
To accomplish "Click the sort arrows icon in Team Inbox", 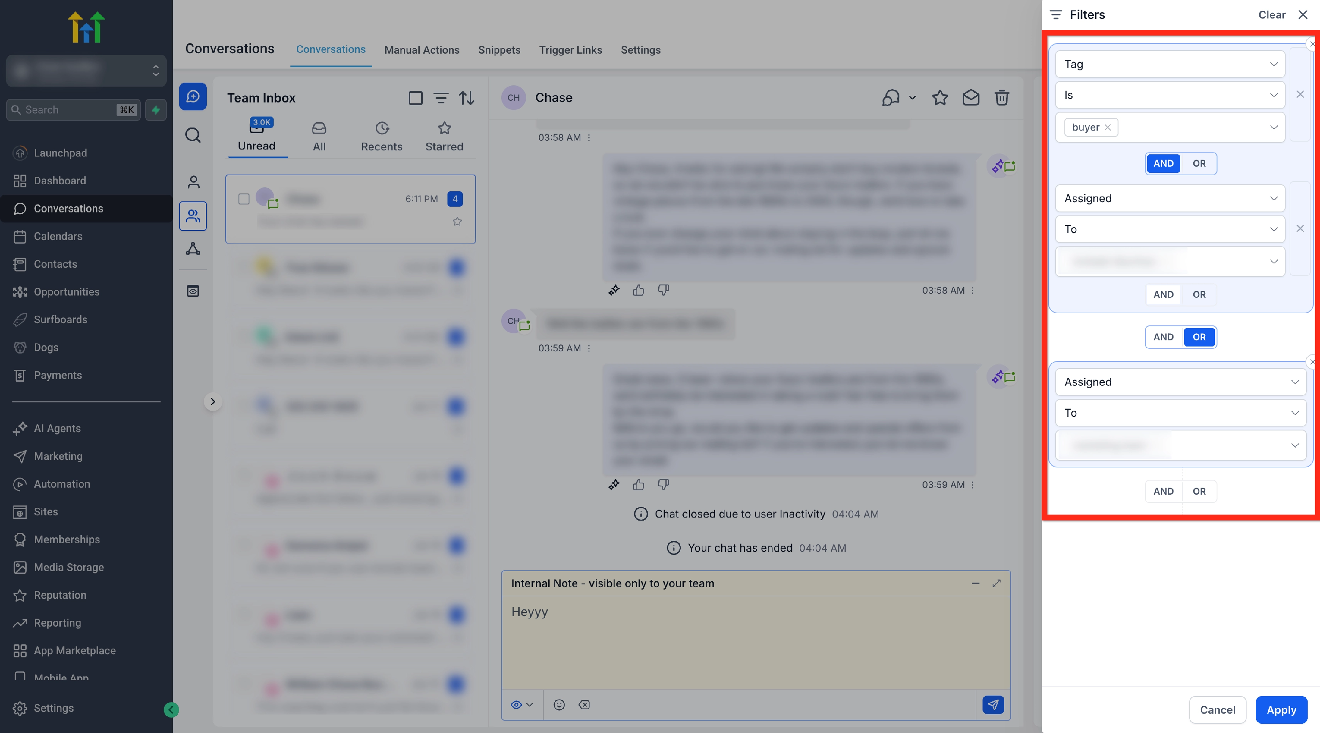I will (x=466, y=98).
